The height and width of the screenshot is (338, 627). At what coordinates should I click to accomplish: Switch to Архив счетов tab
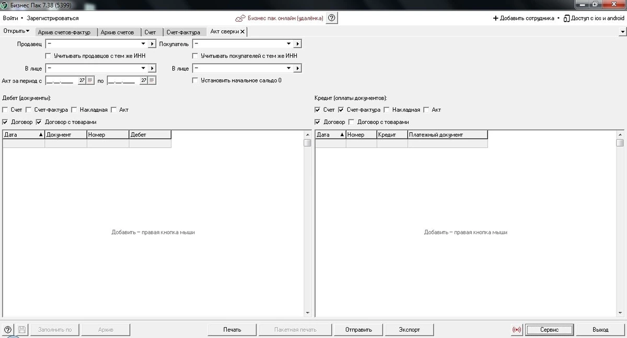pos(118,32)
